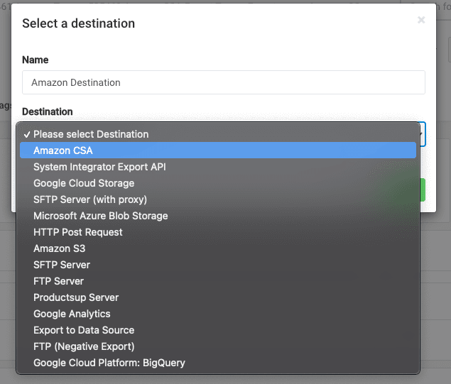Click the Destination dropdown arrow
Screen dimensions: 451x384
(421, 133)
